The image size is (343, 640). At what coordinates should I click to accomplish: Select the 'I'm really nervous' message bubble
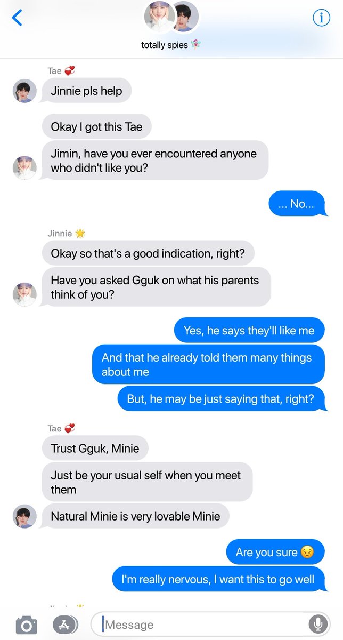(218, 579)
